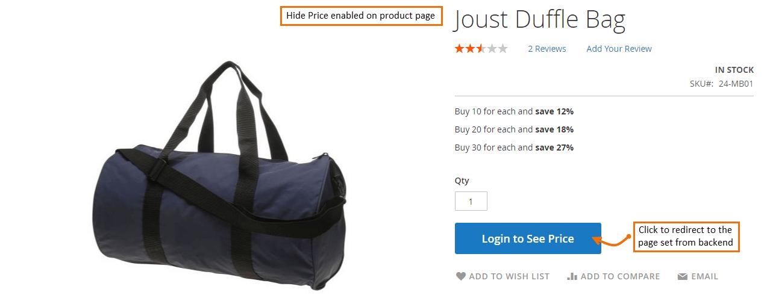764x295 pixels.
Task: Click the bar chart compare icon
Action: [x=572, y=276]
